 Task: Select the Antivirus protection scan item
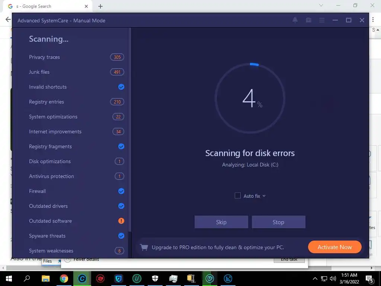[x=77, y=176]
